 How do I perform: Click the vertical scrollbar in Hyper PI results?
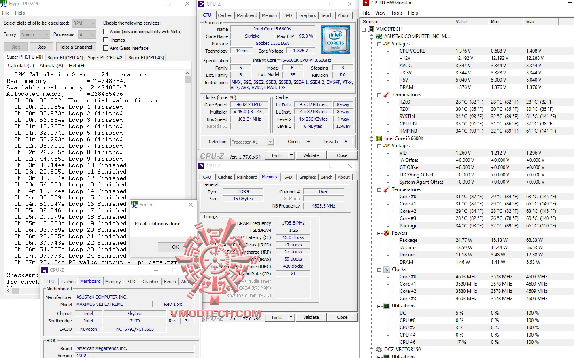(x=187, y=79)
